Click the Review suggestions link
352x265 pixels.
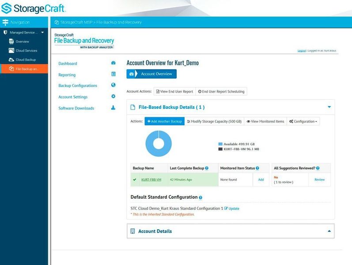click(319, 180)
